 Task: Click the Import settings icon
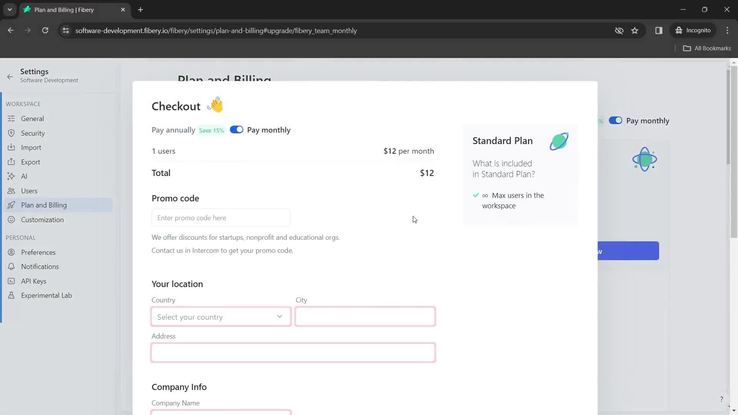11,147
